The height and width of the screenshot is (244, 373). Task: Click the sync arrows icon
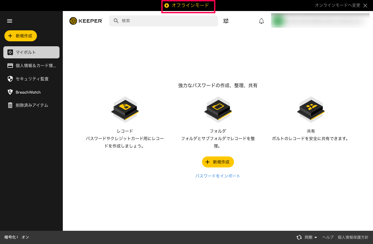[299, 237]
